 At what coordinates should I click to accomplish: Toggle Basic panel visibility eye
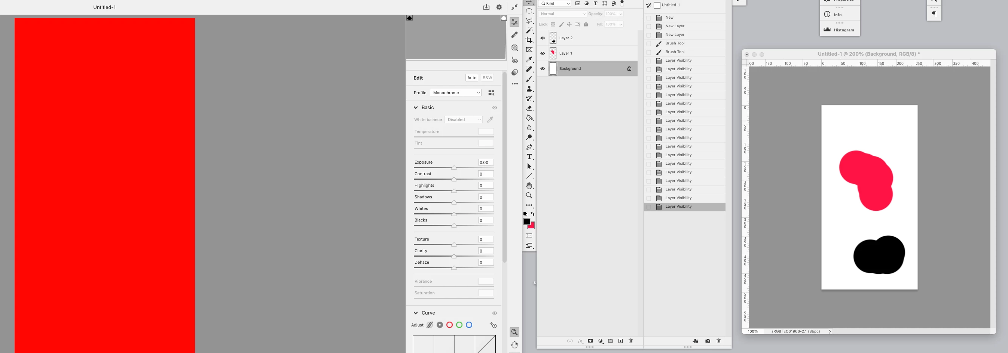(x=495, y=108)
